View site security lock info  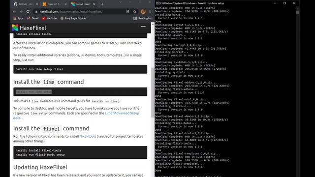(36, 12)
